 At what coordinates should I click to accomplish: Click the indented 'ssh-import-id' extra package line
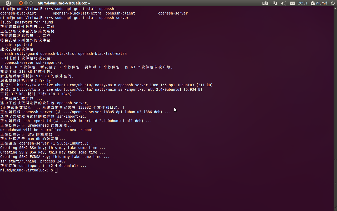[18, 45]
